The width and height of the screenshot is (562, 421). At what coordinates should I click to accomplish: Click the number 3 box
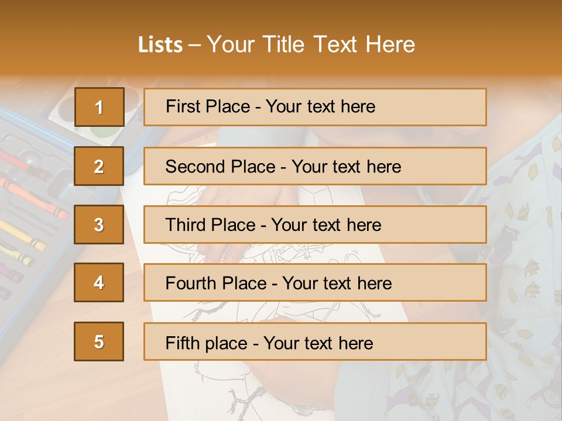[99, 225]
